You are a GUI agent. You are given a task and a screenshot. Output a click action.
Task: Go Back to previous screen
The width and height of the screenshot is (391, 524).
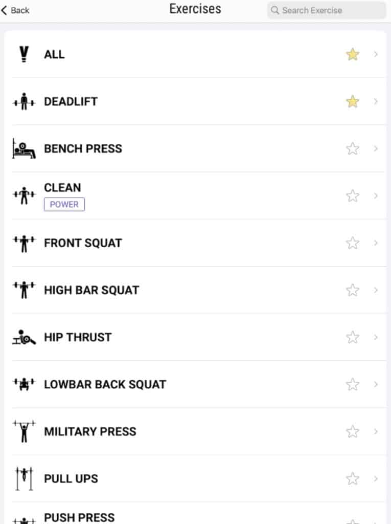[15, 10]
